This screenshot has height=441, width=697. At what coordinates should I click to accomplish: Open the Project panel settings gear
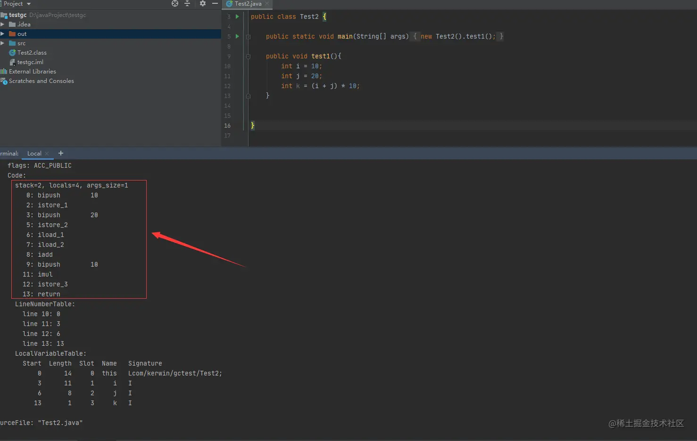pos(203,4)
